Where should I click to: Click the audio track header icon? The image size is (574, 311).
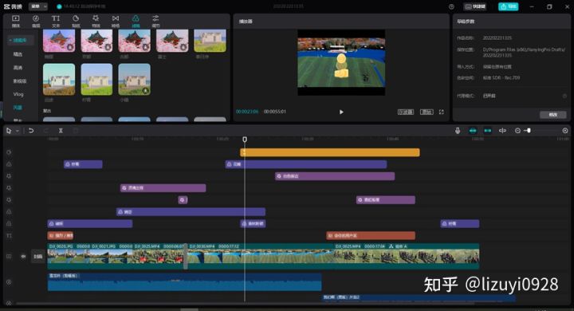coord(9,282)
